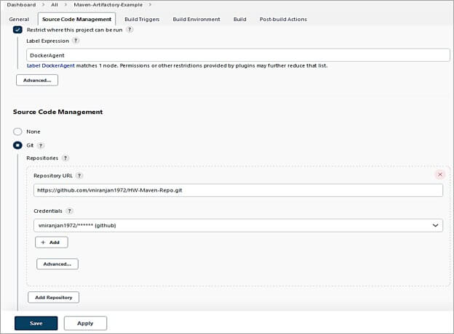
Task: Select the Git radio button
Action: [18, 145]
